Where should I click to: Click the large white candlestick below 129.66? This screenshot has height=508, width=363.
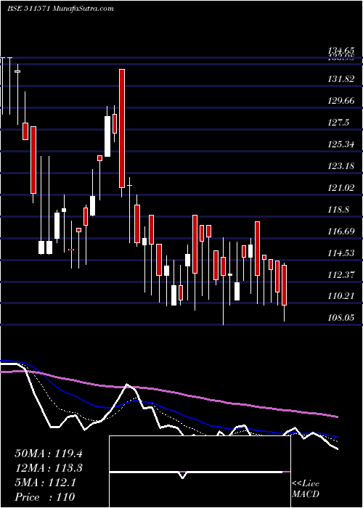(x=107, y=136)
